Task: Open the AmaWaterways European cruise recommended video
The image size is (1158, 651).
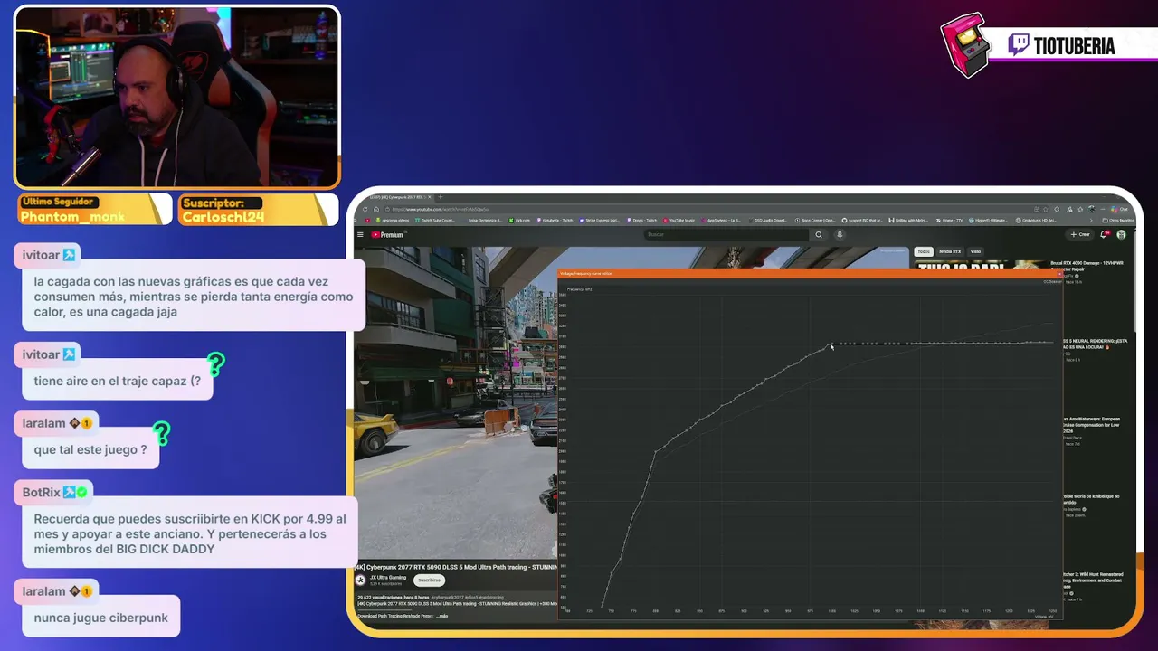Action: 1093,425
